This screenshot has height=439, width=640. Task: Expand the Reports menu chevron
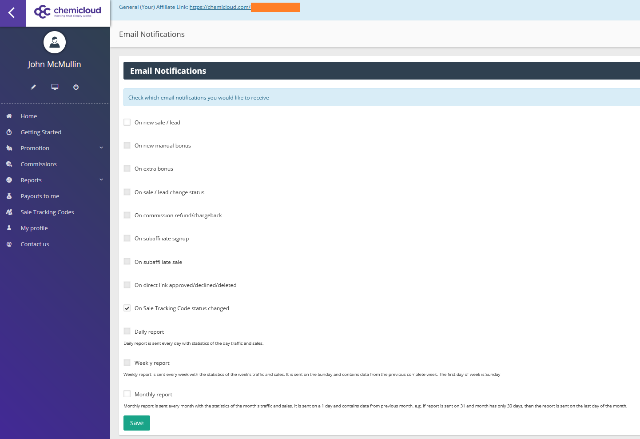point(101,180)
